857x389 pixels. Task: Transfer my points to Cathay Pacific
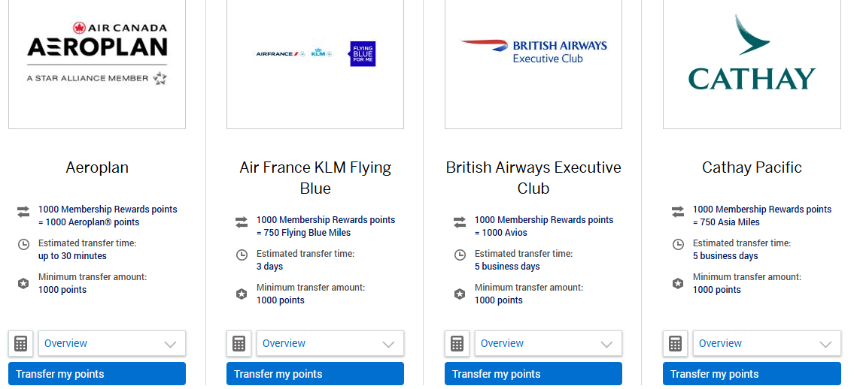pos(752,374)
